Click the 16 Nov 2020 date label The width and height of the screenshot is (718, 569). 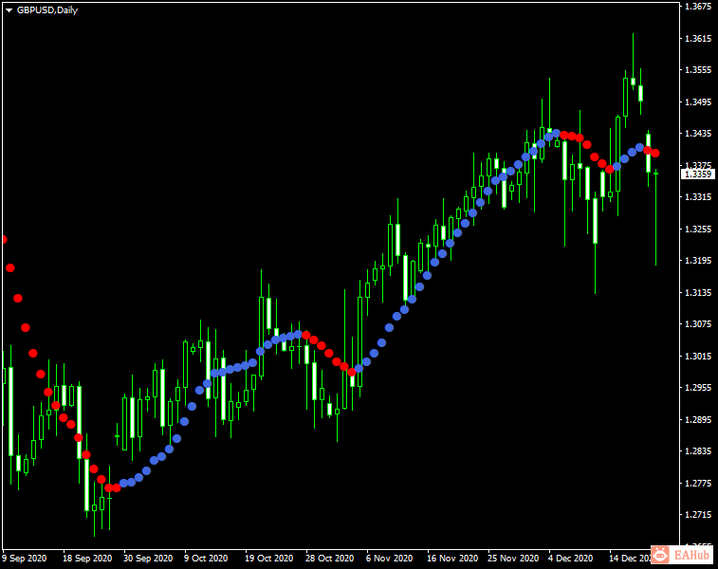(x=452, y=559)
